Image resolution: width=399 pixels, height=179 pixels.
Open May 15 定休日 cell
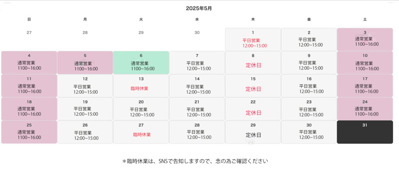253,86
